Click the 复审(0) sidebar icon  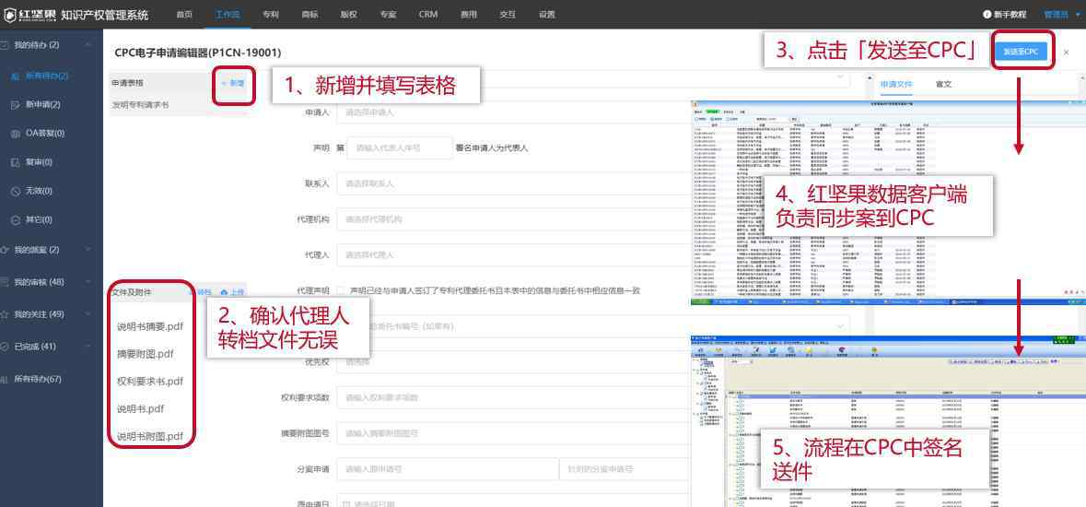(16, 162)
